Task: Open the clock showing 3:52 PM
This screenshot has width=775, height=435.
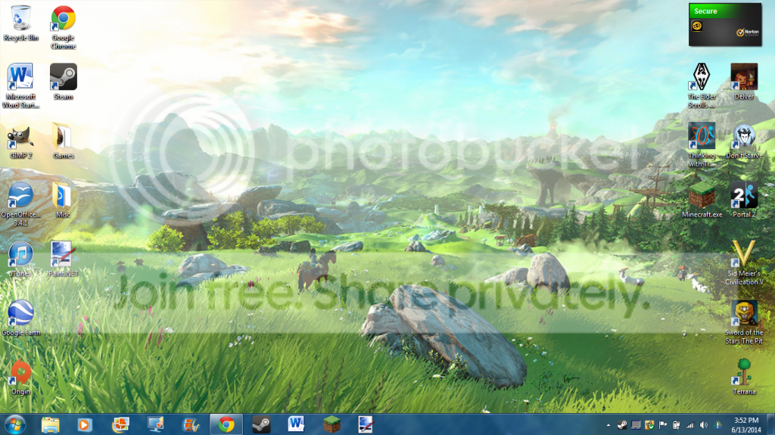Action: tap(745, 425)
